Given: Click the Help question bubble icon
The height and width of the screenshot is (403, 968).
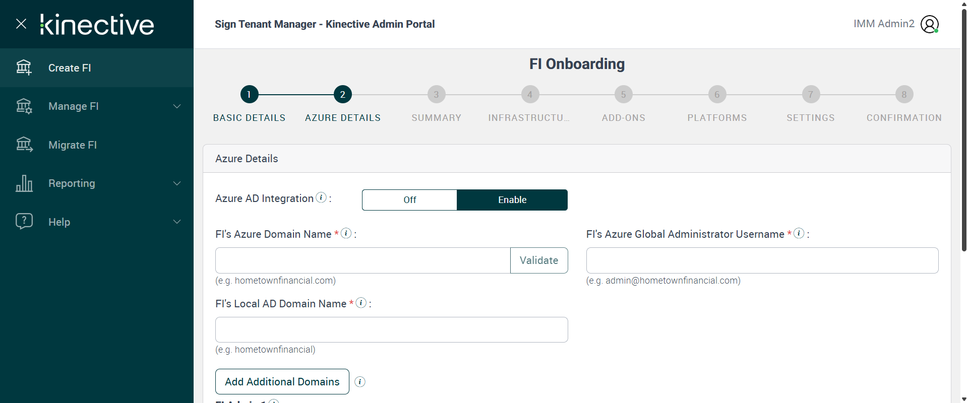Looking at the screenshot, I should tap(24, 221).
